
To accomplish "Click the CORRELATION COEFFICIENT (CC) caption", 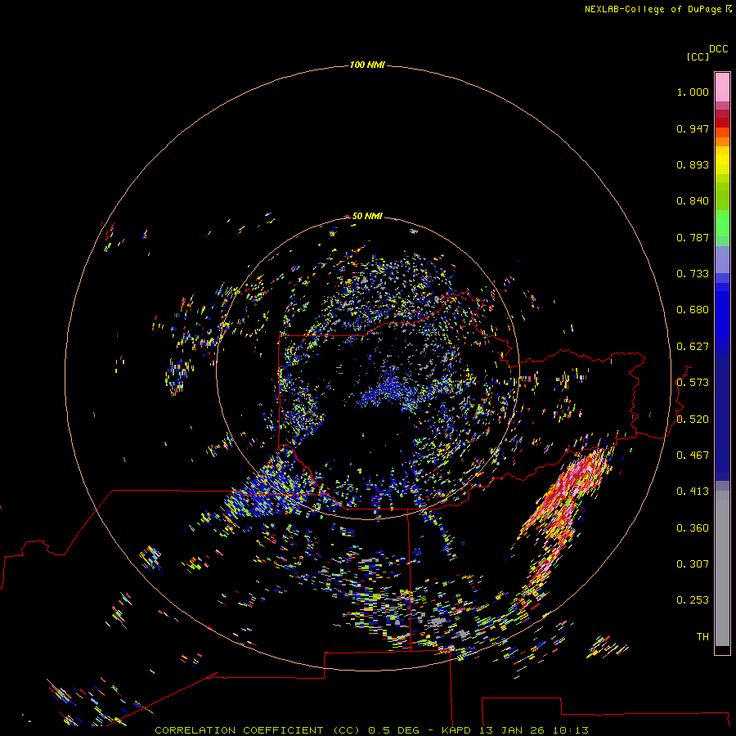I will [x=257, y=730].
